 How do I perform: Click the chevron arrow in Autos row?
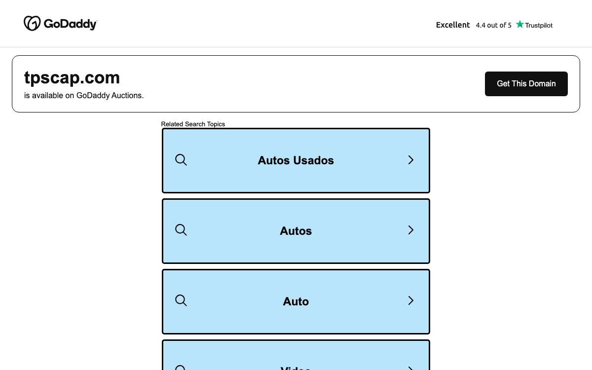(x=410, y=230)
